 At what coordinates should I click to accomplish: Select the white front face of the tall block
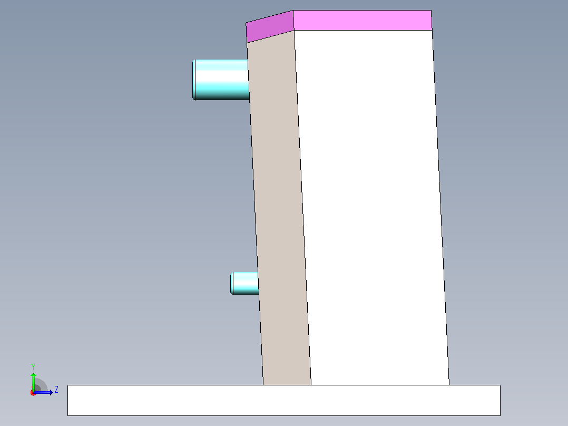[x=371, y=207]
